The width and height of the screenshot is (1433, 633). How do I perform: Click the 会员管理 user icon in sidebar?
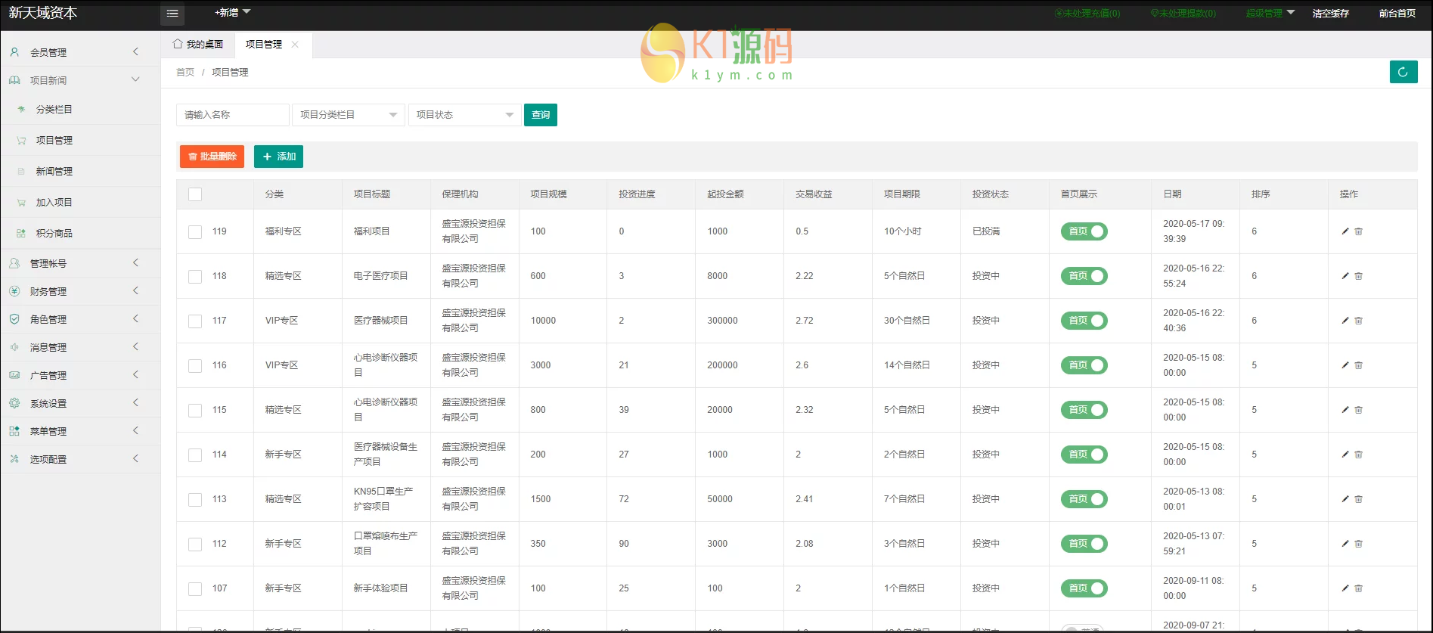tap(14, 52)
